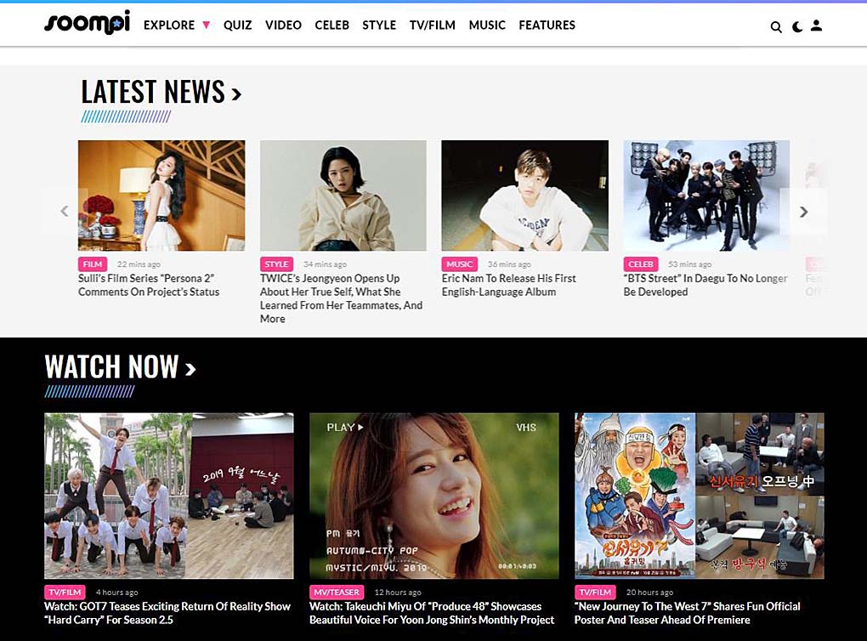The width and height of the screenshot is (867, 641).
Task: Click the FILM category tag
Action: click(x=93, y=264)
